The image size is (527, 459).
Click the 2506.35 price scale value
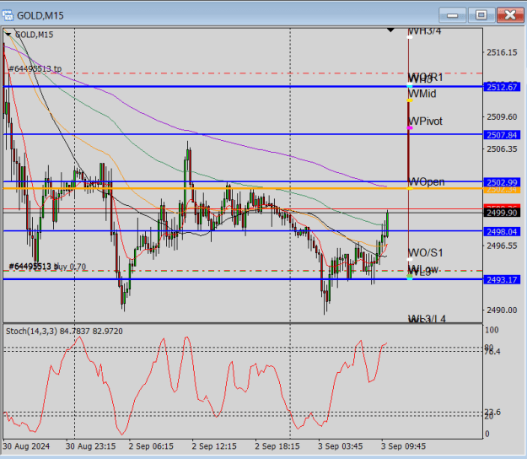click(502, 149)
